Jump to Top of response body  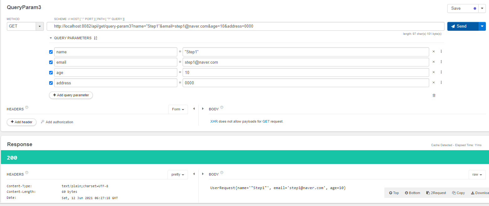pyautogui.click(x=394, y=193)
